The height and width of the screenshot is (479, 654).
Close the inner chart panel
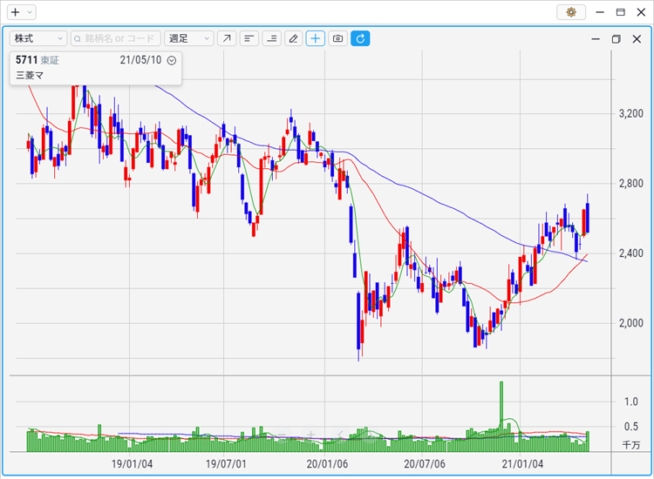pyautogui.click(x=637, y=39)
